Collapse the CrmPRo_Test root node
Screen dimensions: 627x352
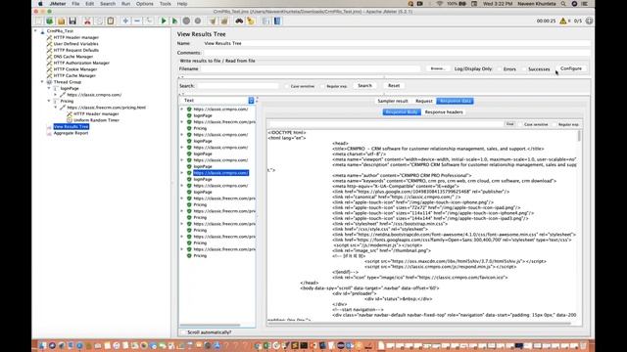(x=35, y=30)
